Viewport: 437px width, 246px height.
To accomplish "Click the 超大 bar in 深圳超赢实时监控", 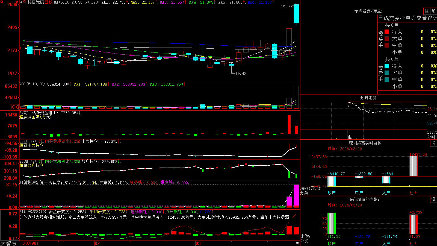I will 414,166.
